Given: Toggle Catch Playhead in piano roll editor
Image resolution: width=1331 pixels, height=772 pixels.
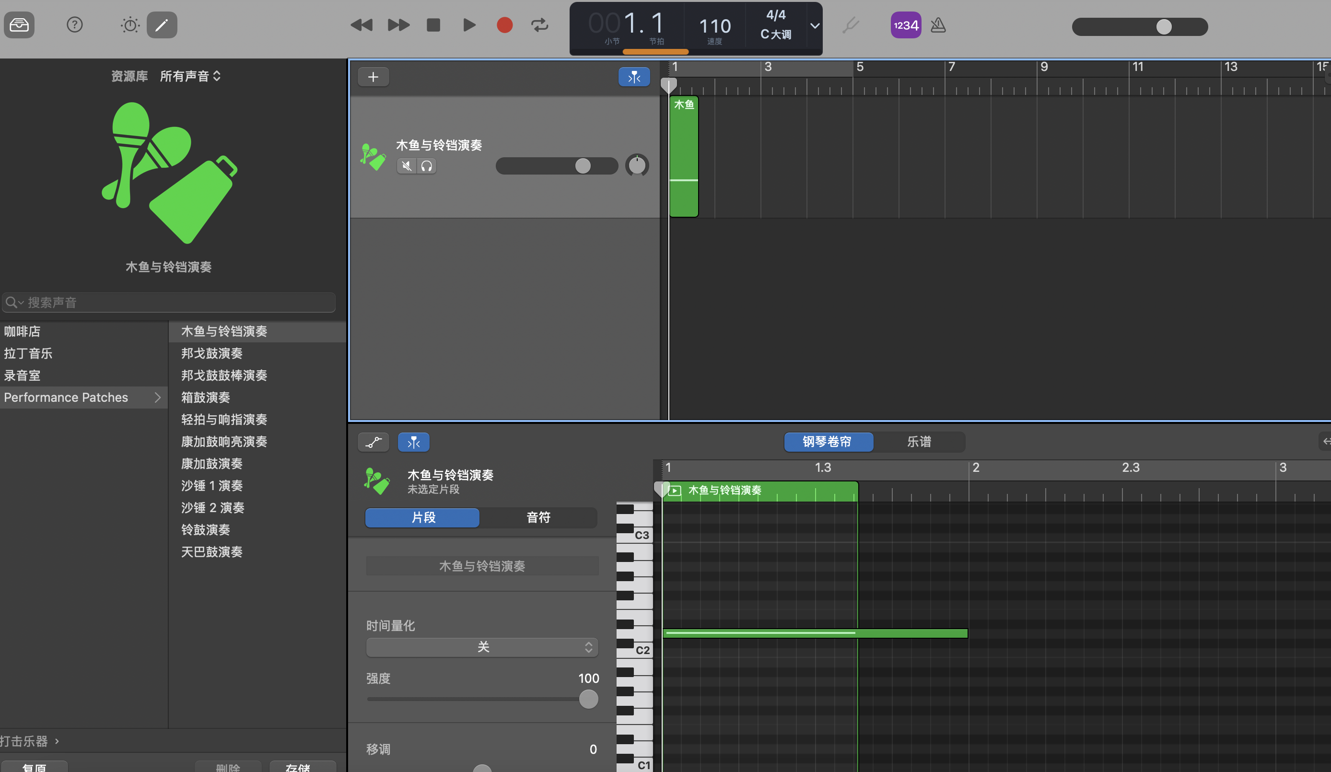Looking at the screenshot, I should (x=414, y=442).
